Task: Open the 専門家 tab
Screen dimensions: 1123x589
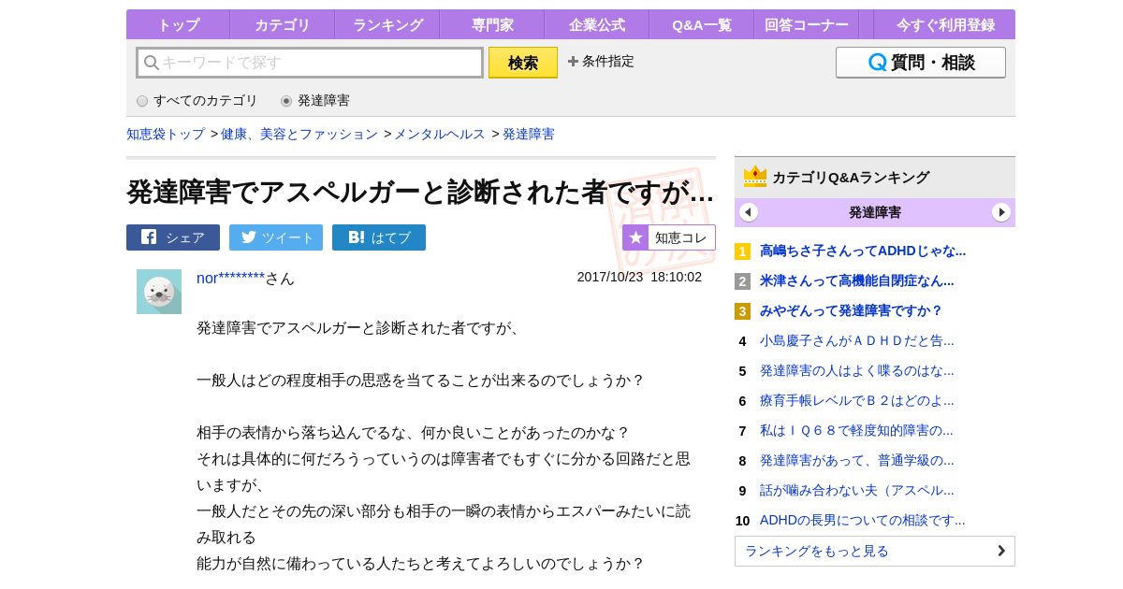Action: (492, 24)
